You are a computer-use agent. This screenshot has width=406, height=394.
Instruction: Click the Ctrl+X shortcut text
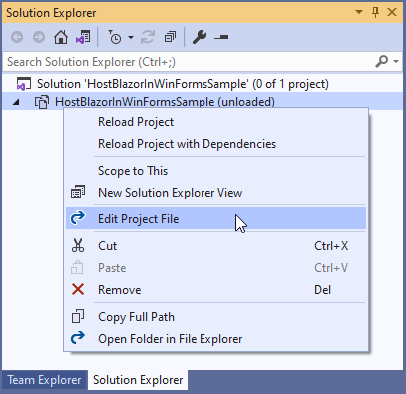click(331, 246)
